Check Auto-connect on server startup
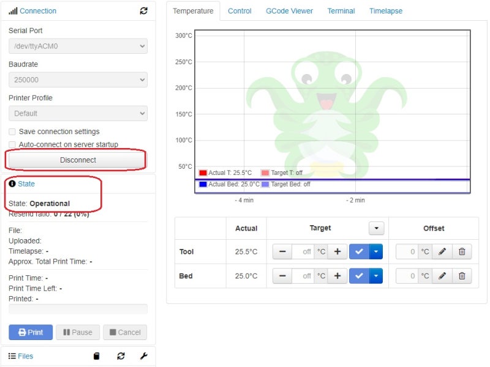The height and width of the screenshot is (367, 490). pos(12,144)
